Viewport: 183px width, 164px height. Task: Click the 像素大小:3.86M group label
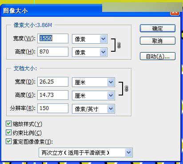[x=33, y=25]
